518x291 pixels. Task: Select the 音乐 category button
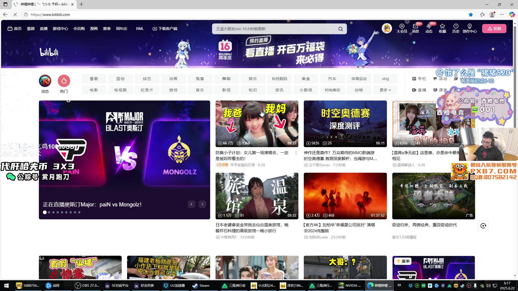(x=200, y=90)
